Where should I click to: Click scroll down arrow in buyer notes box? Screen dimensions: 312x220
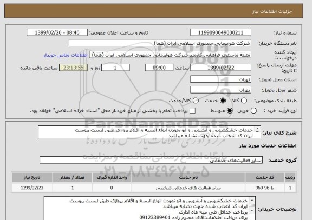tap(252, 210)
